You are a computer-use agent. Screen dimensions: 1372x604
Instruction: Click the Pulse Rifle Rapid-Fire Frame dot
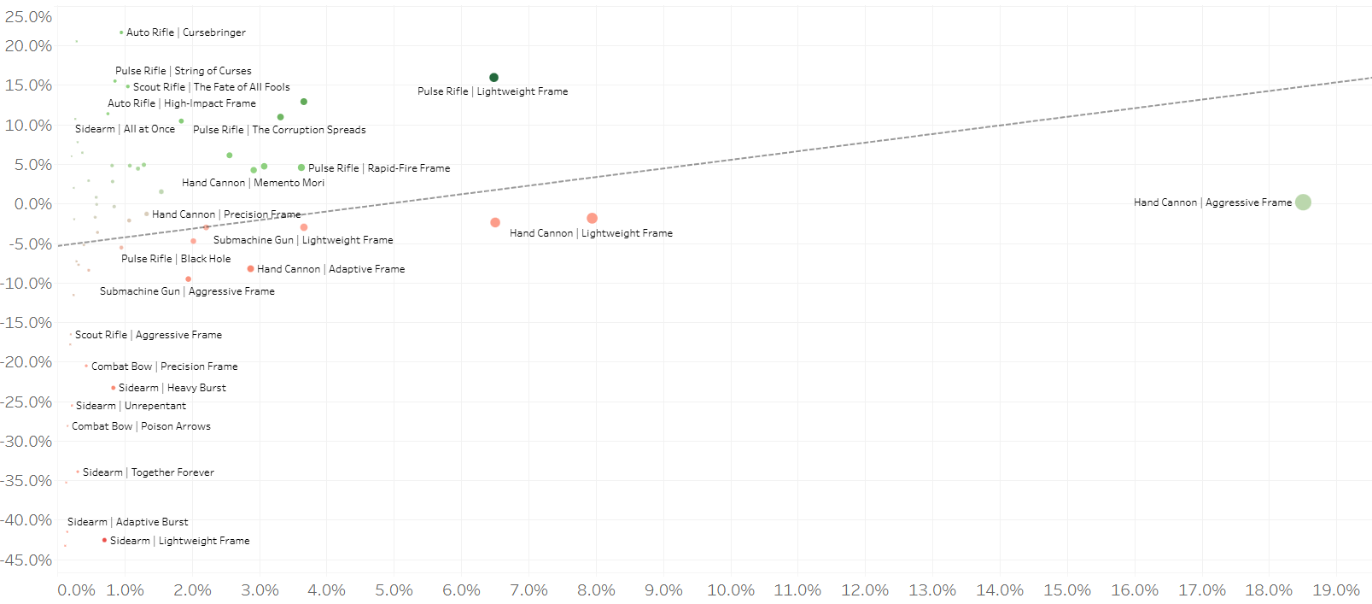[301, 168]
